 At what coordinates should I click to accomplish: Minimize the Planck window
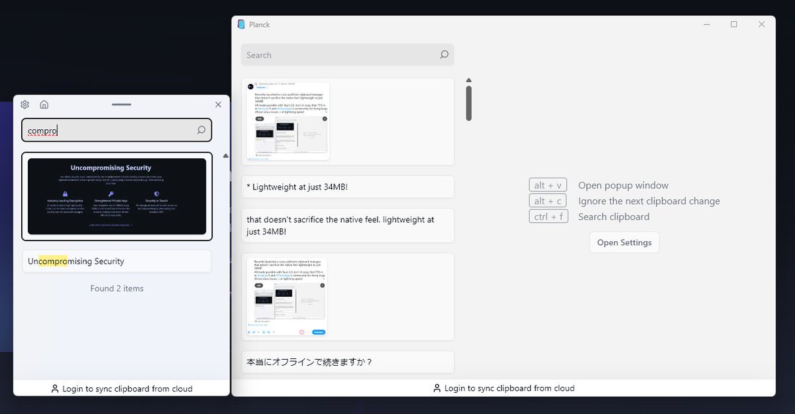706,25
